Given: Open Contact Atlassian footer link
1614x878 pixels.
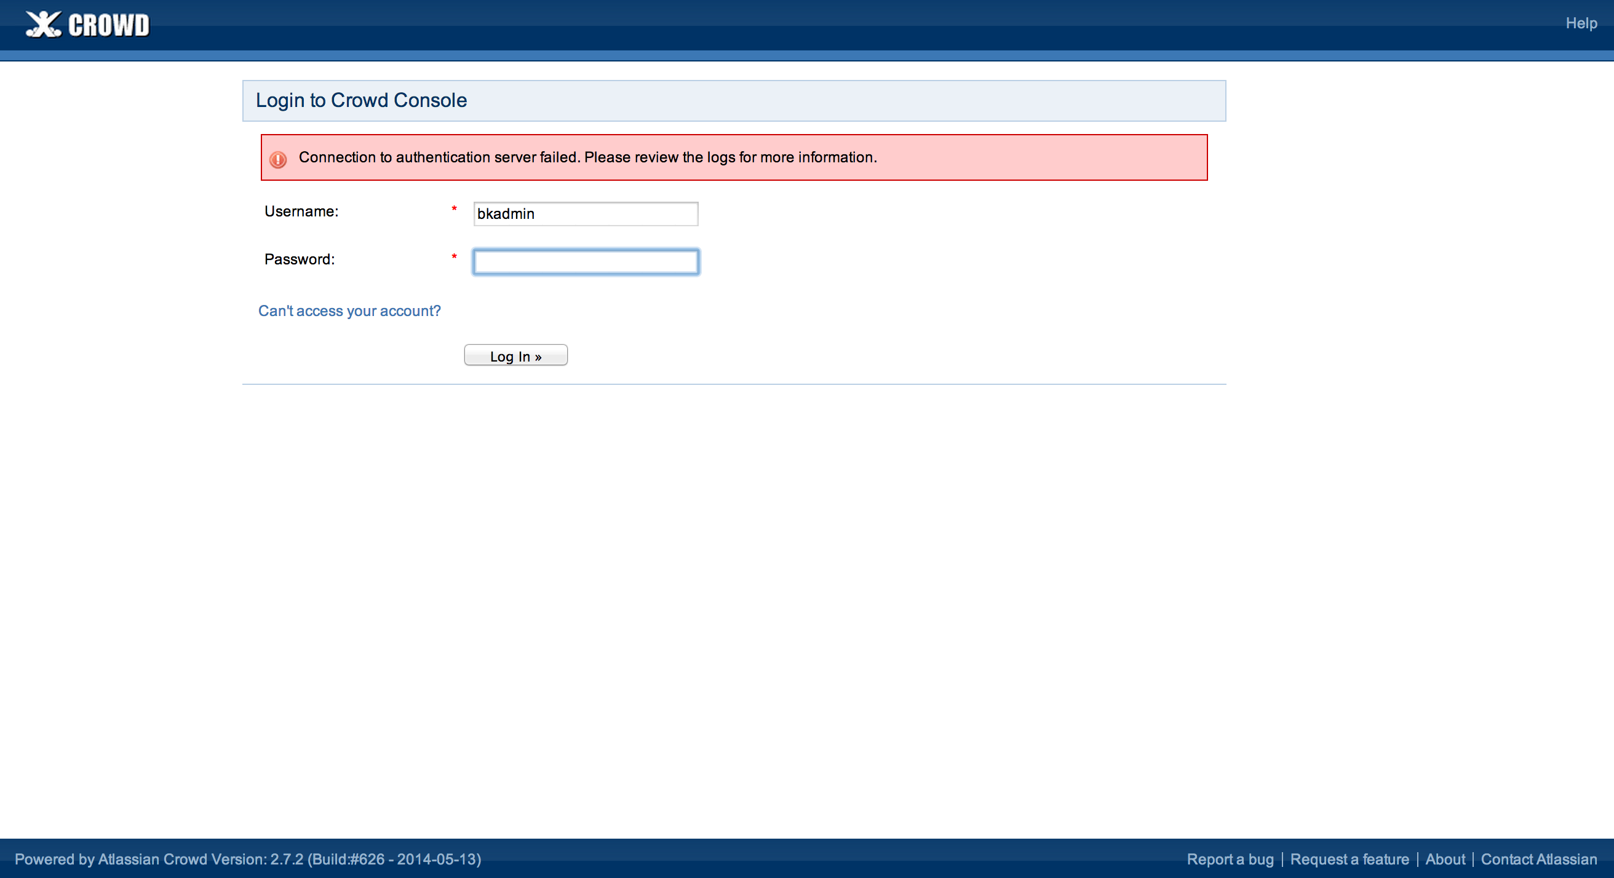Looking at the screenshot, I should coord(1539,859).
